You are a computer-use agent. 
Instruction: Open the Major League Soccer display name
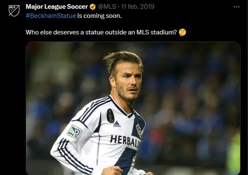click(x=57, y=7)
